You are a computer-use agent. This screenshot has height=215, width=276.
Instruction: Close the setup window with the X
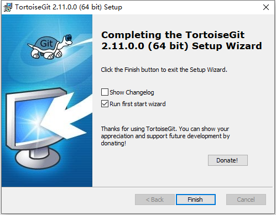266,7
